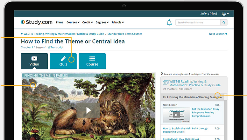The width and height of the screenshot is (247, 140).
Task: Click the 7:09 duration text
Action: [217, 128]
